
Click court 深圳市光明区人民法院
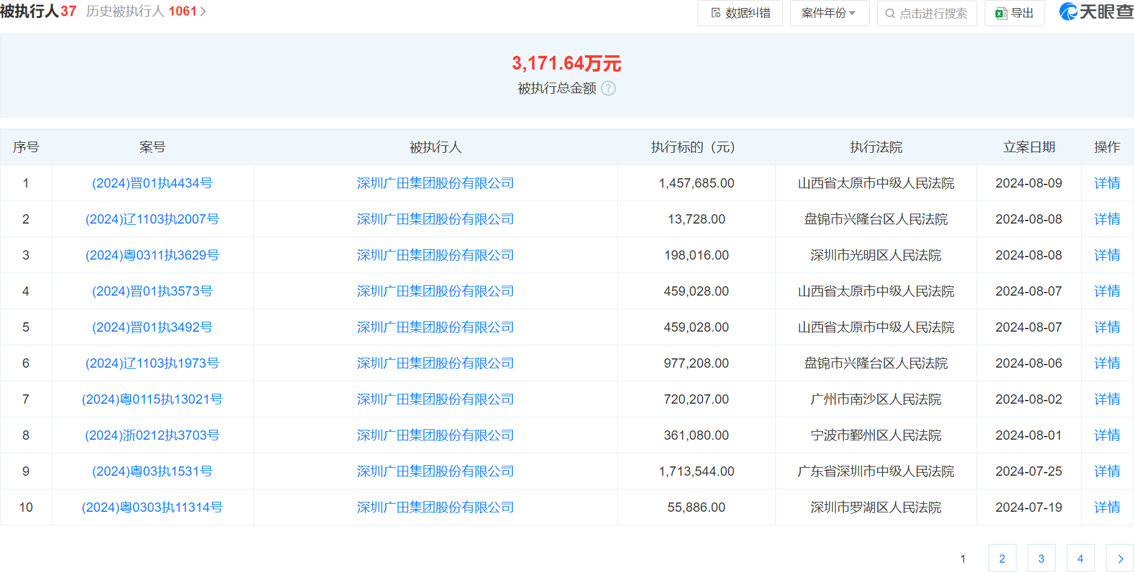[x=876, y=255]
